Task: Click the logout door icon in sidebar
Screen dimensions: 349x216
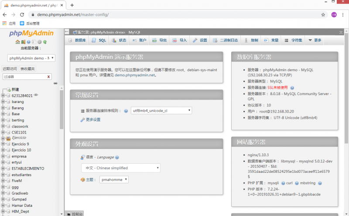Action: [23, 42]
